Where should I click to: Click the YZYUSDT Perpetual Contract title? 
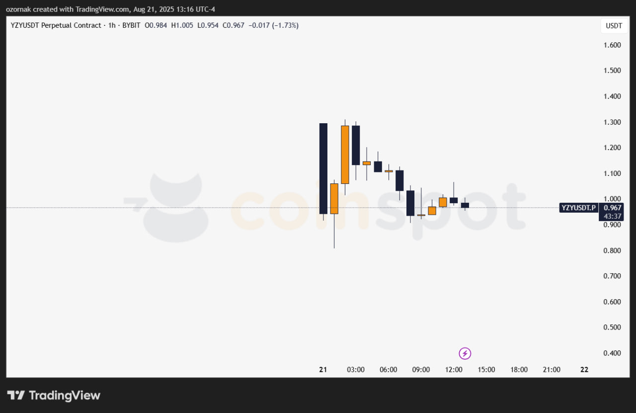[56, 25]
